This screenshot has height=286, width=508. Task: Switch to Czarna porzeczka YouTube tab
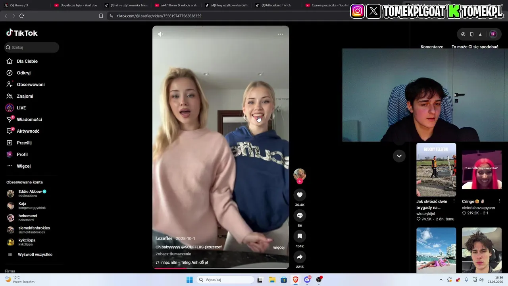[x=327, y=5]
